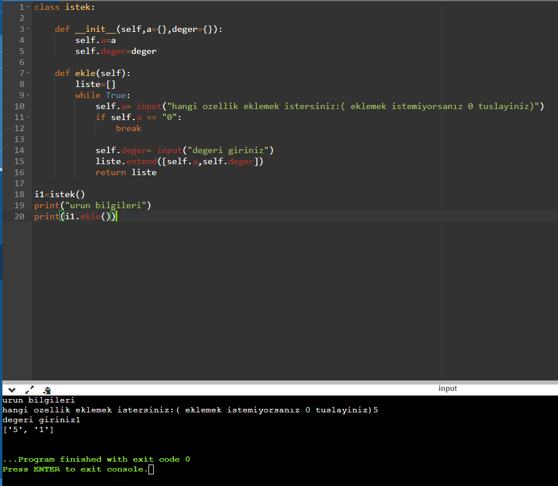This screenshot has height=486, width=558.
Task: Click the 'i1=istek()' line
Action: (x=59, y=195)
